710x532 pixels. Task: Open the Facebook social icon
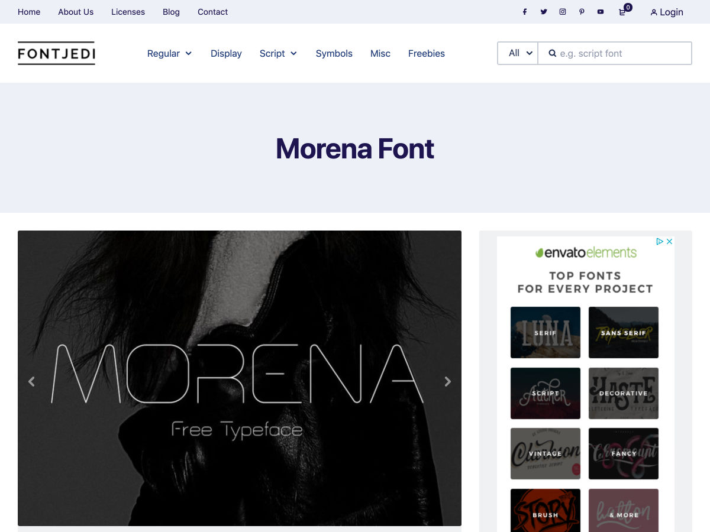[x=524, y=12]
